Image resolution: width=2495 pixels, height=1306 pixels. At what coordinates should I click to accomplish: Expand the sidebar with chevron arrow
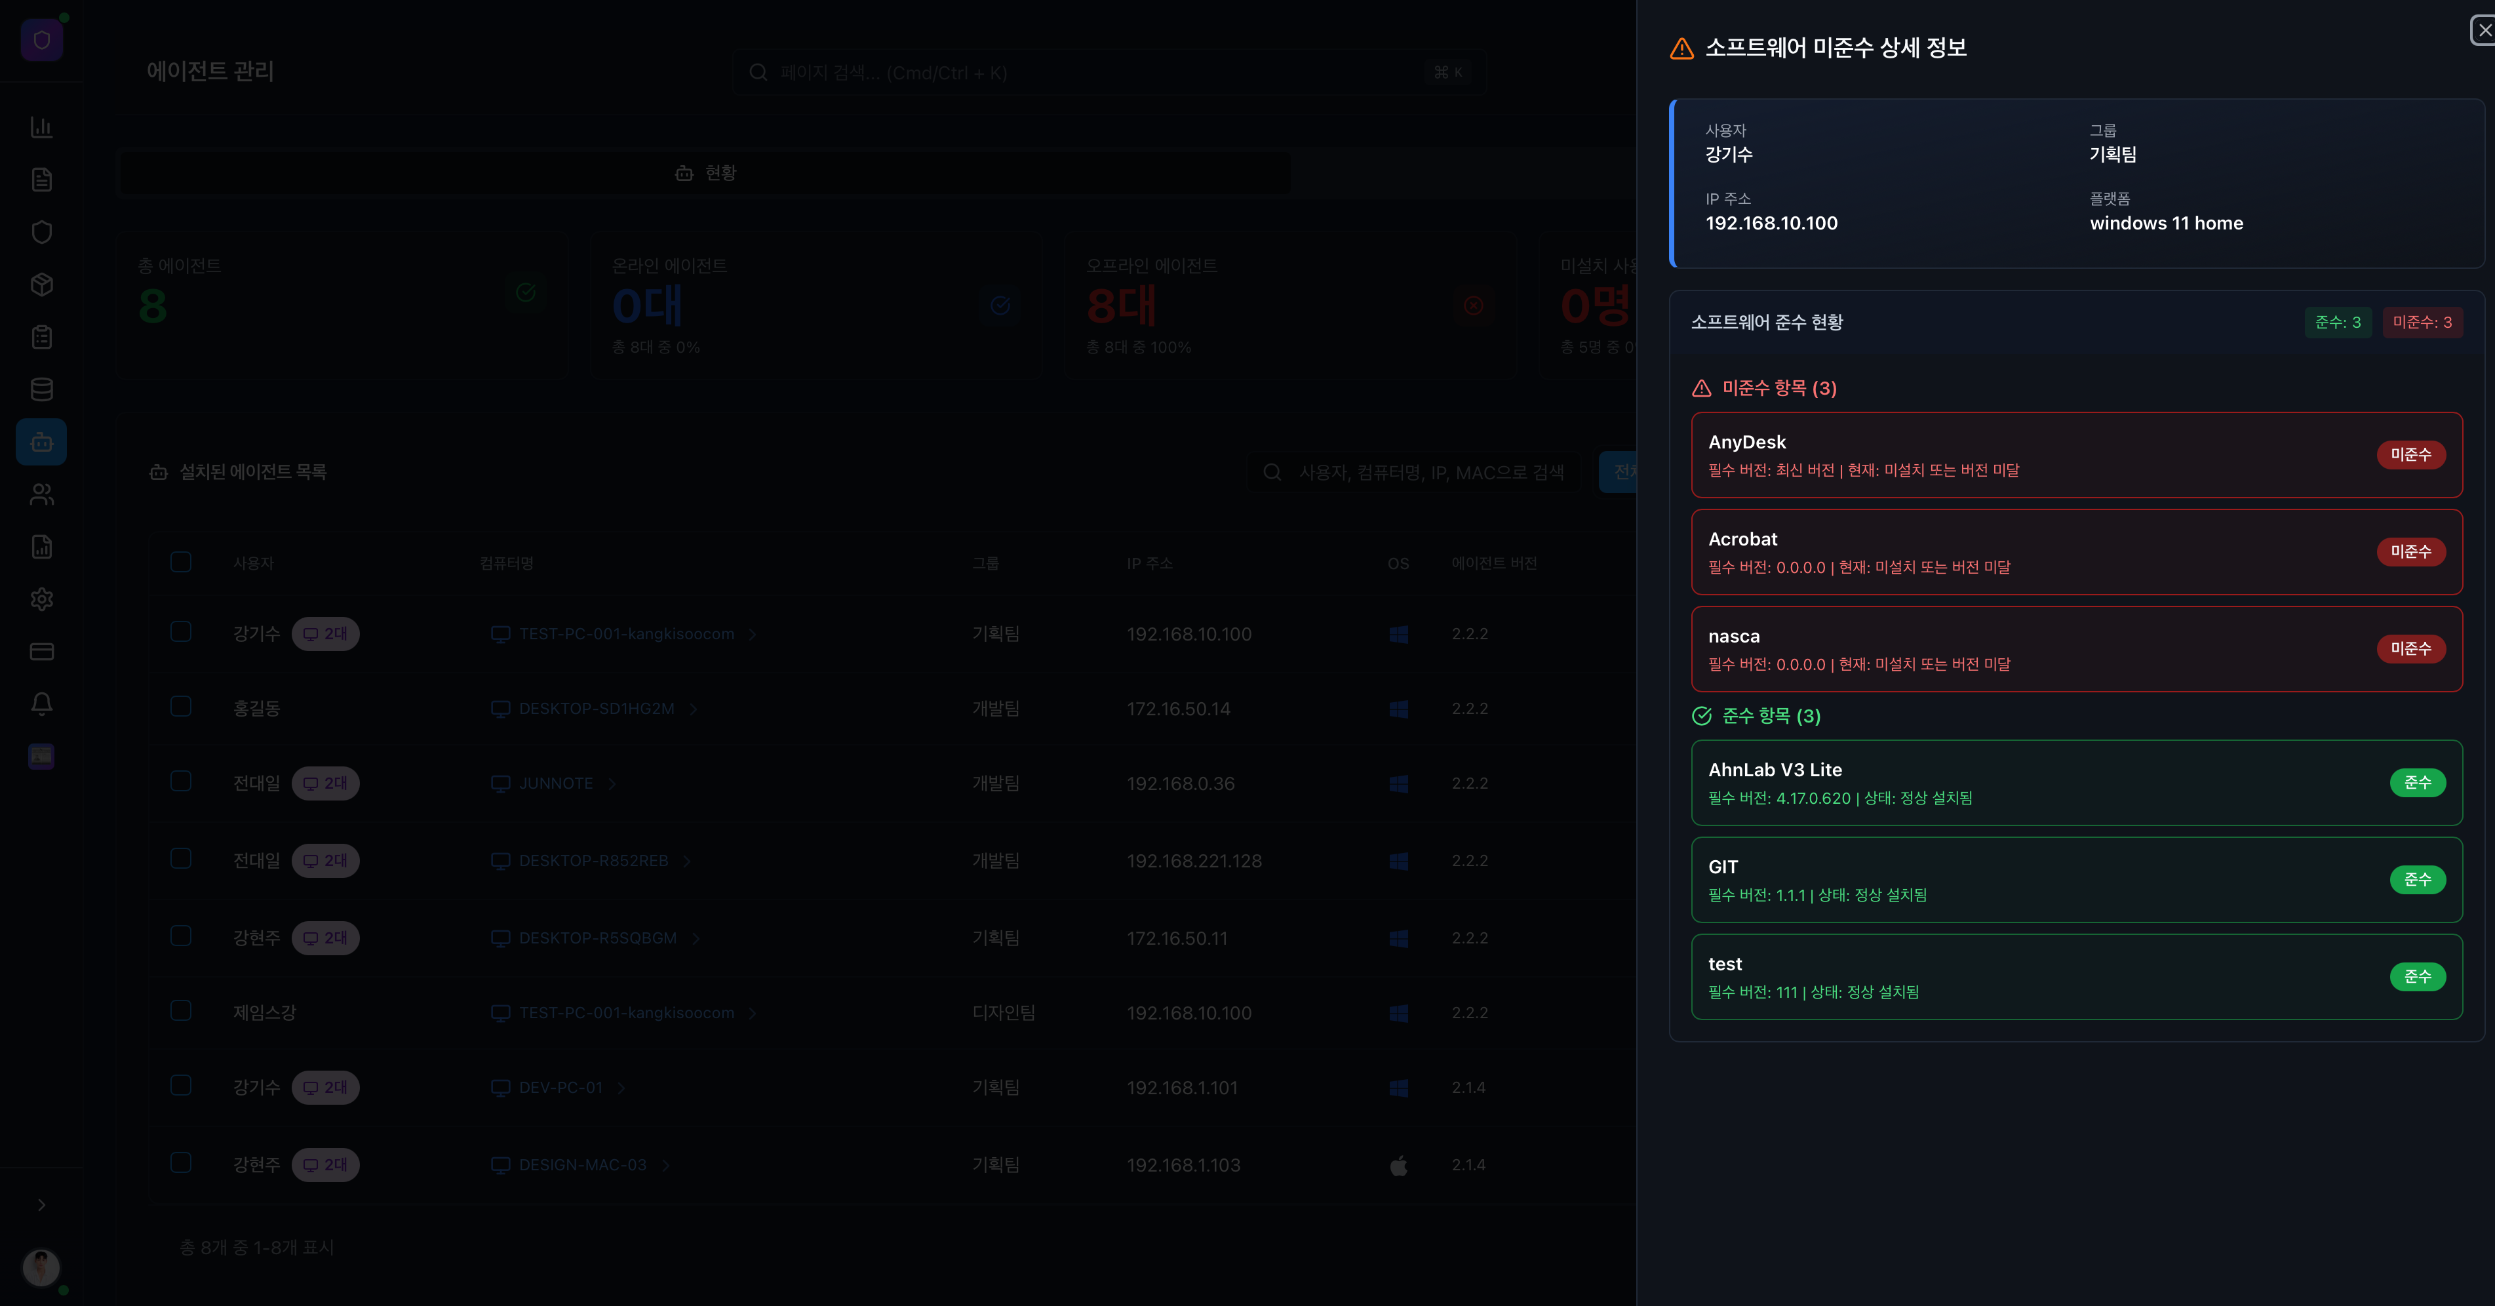coord(42,1204)
